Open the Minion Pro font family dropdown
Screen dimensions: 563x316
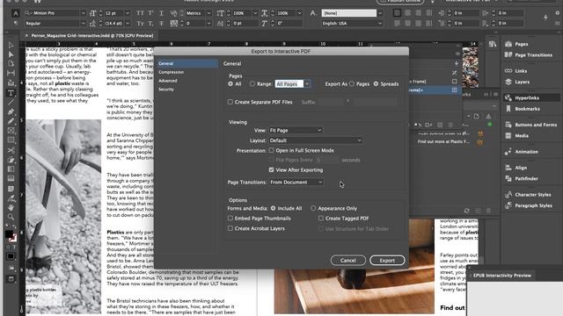tap(84, 13)
